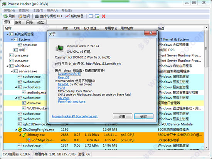212x159 pixels.
Task: Collapse the svchost.exe node above dwm.exe
Action: pos(16,98)
